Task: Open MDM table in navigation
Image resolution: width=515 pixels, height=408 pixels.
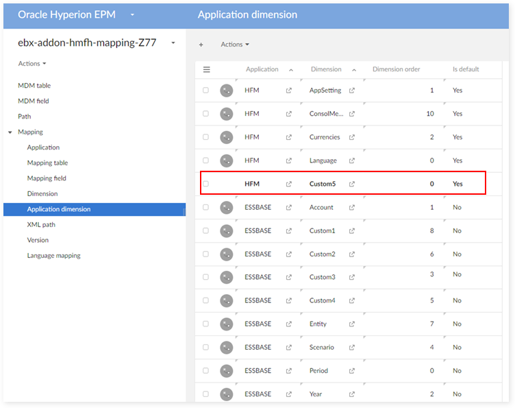Action: [34, 86]
